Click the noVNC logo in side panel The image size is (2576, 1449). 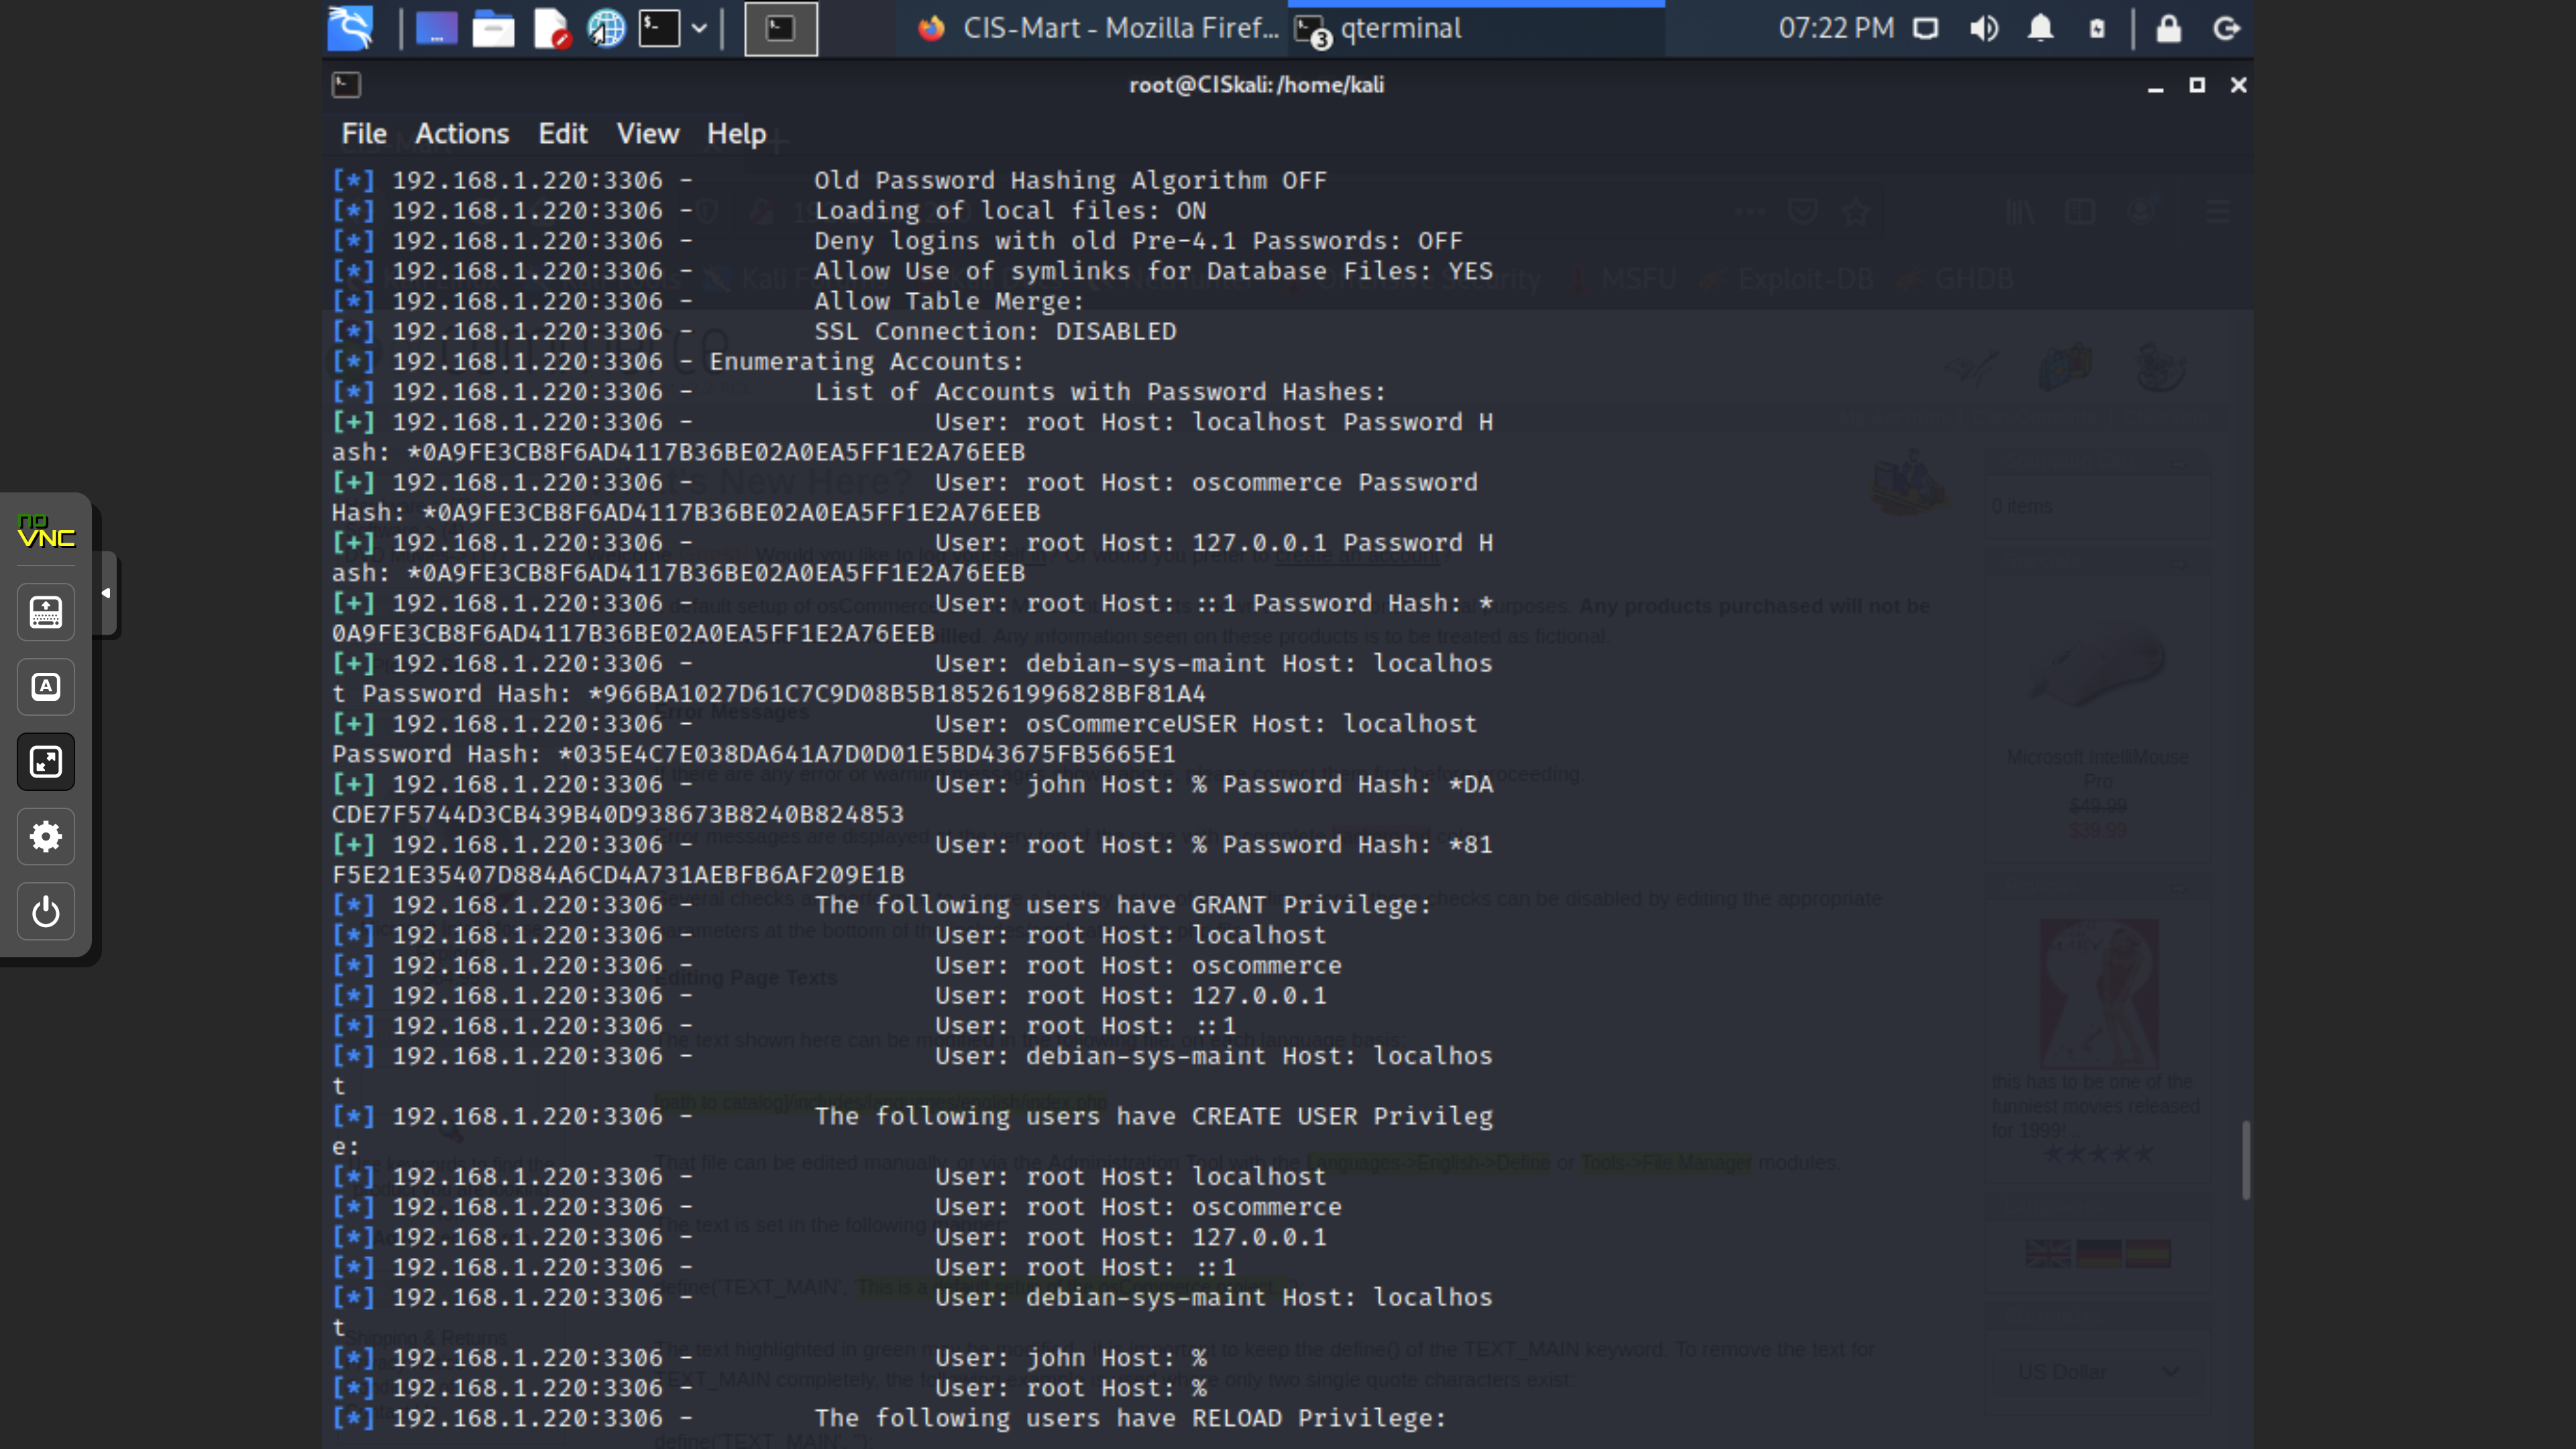(x=46, y=530)
